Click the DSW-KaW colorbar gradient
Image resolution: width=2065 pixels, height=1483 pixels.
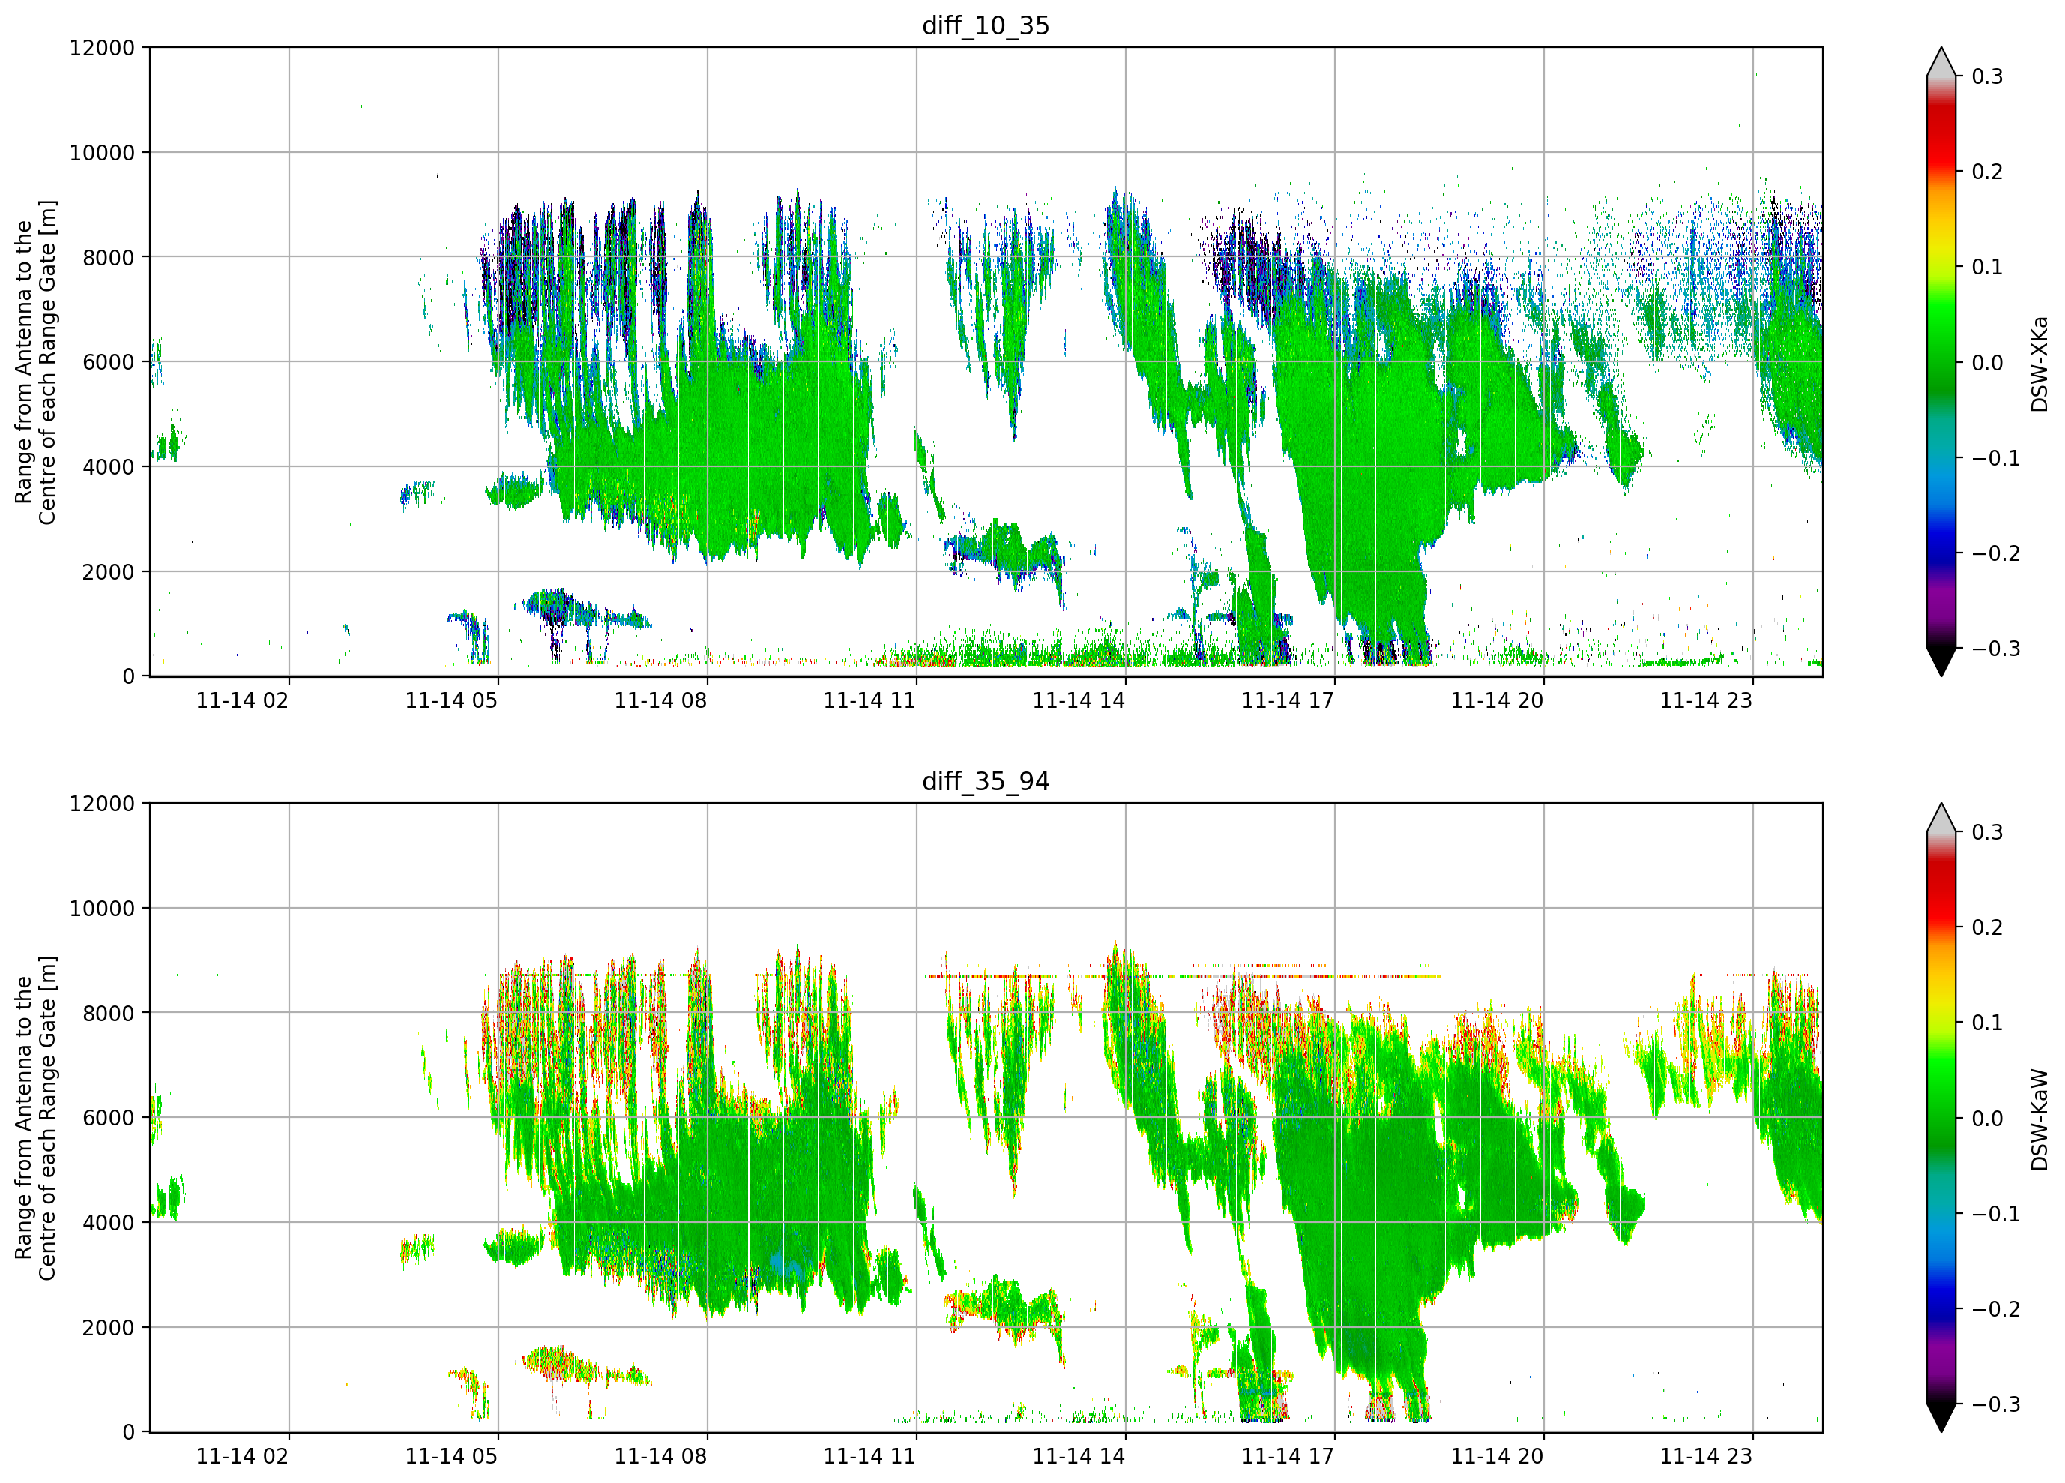point(1941,1118)
